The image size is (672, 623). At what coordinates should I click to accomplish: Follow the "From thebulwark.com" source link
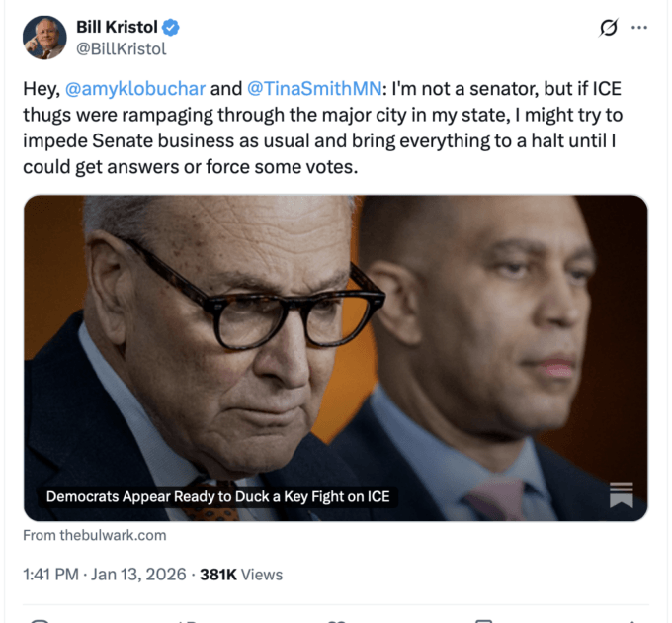pyautogui.click(x=95, y=535)
